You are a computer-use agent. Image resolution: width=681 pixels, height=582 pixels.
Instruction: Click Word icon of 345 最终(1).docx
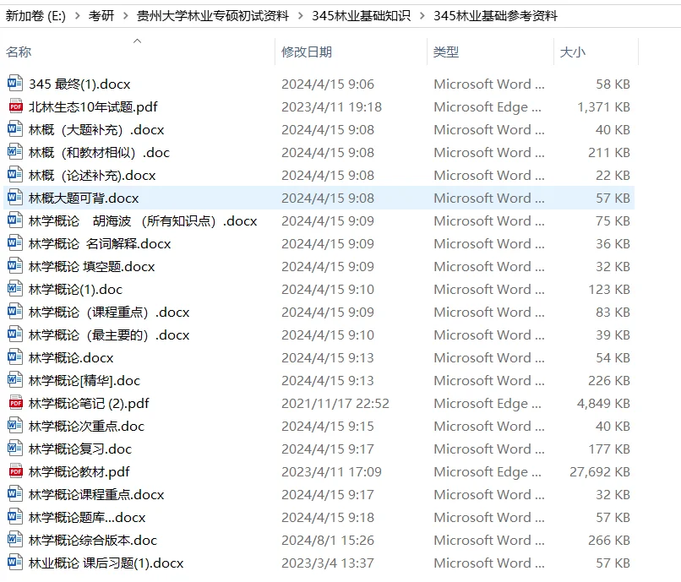click(15, 83)
